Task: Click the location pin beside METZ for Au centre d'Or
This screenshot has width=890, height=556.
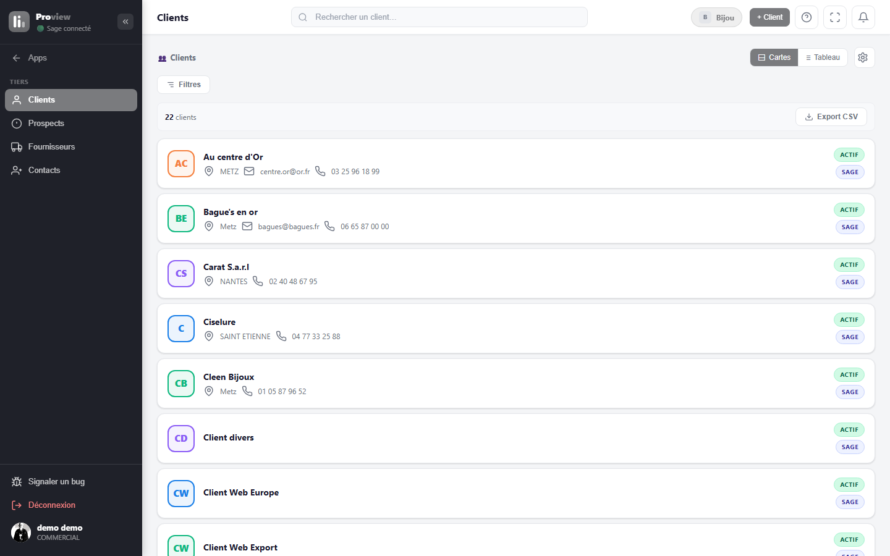Action: click(209, 171)
